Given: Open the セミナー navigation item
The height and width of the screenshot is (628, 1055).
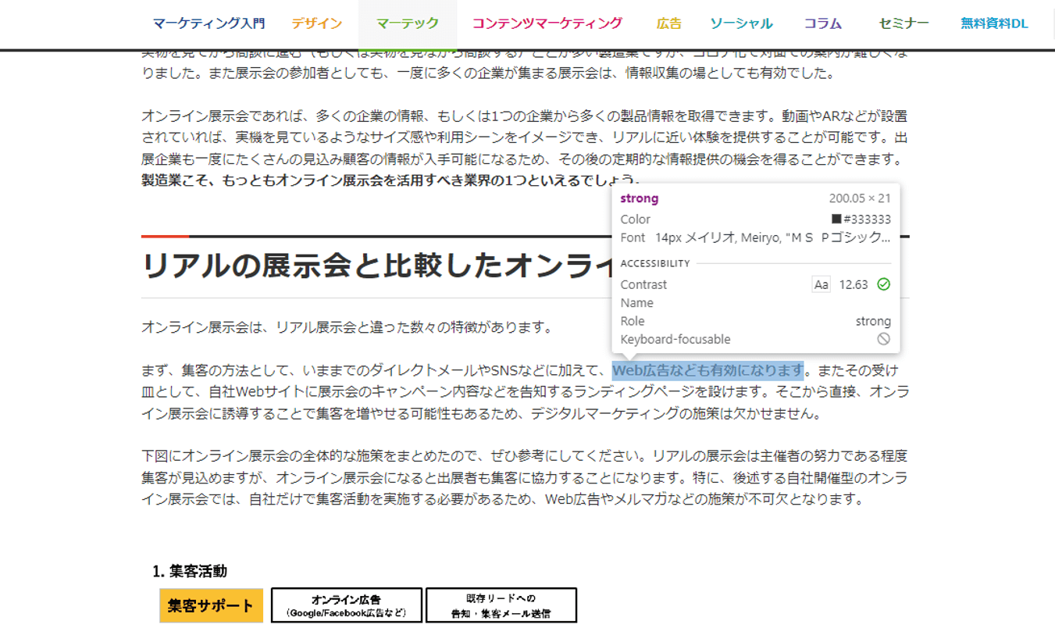Looking at the screenshot, I should tap(904, 23).
